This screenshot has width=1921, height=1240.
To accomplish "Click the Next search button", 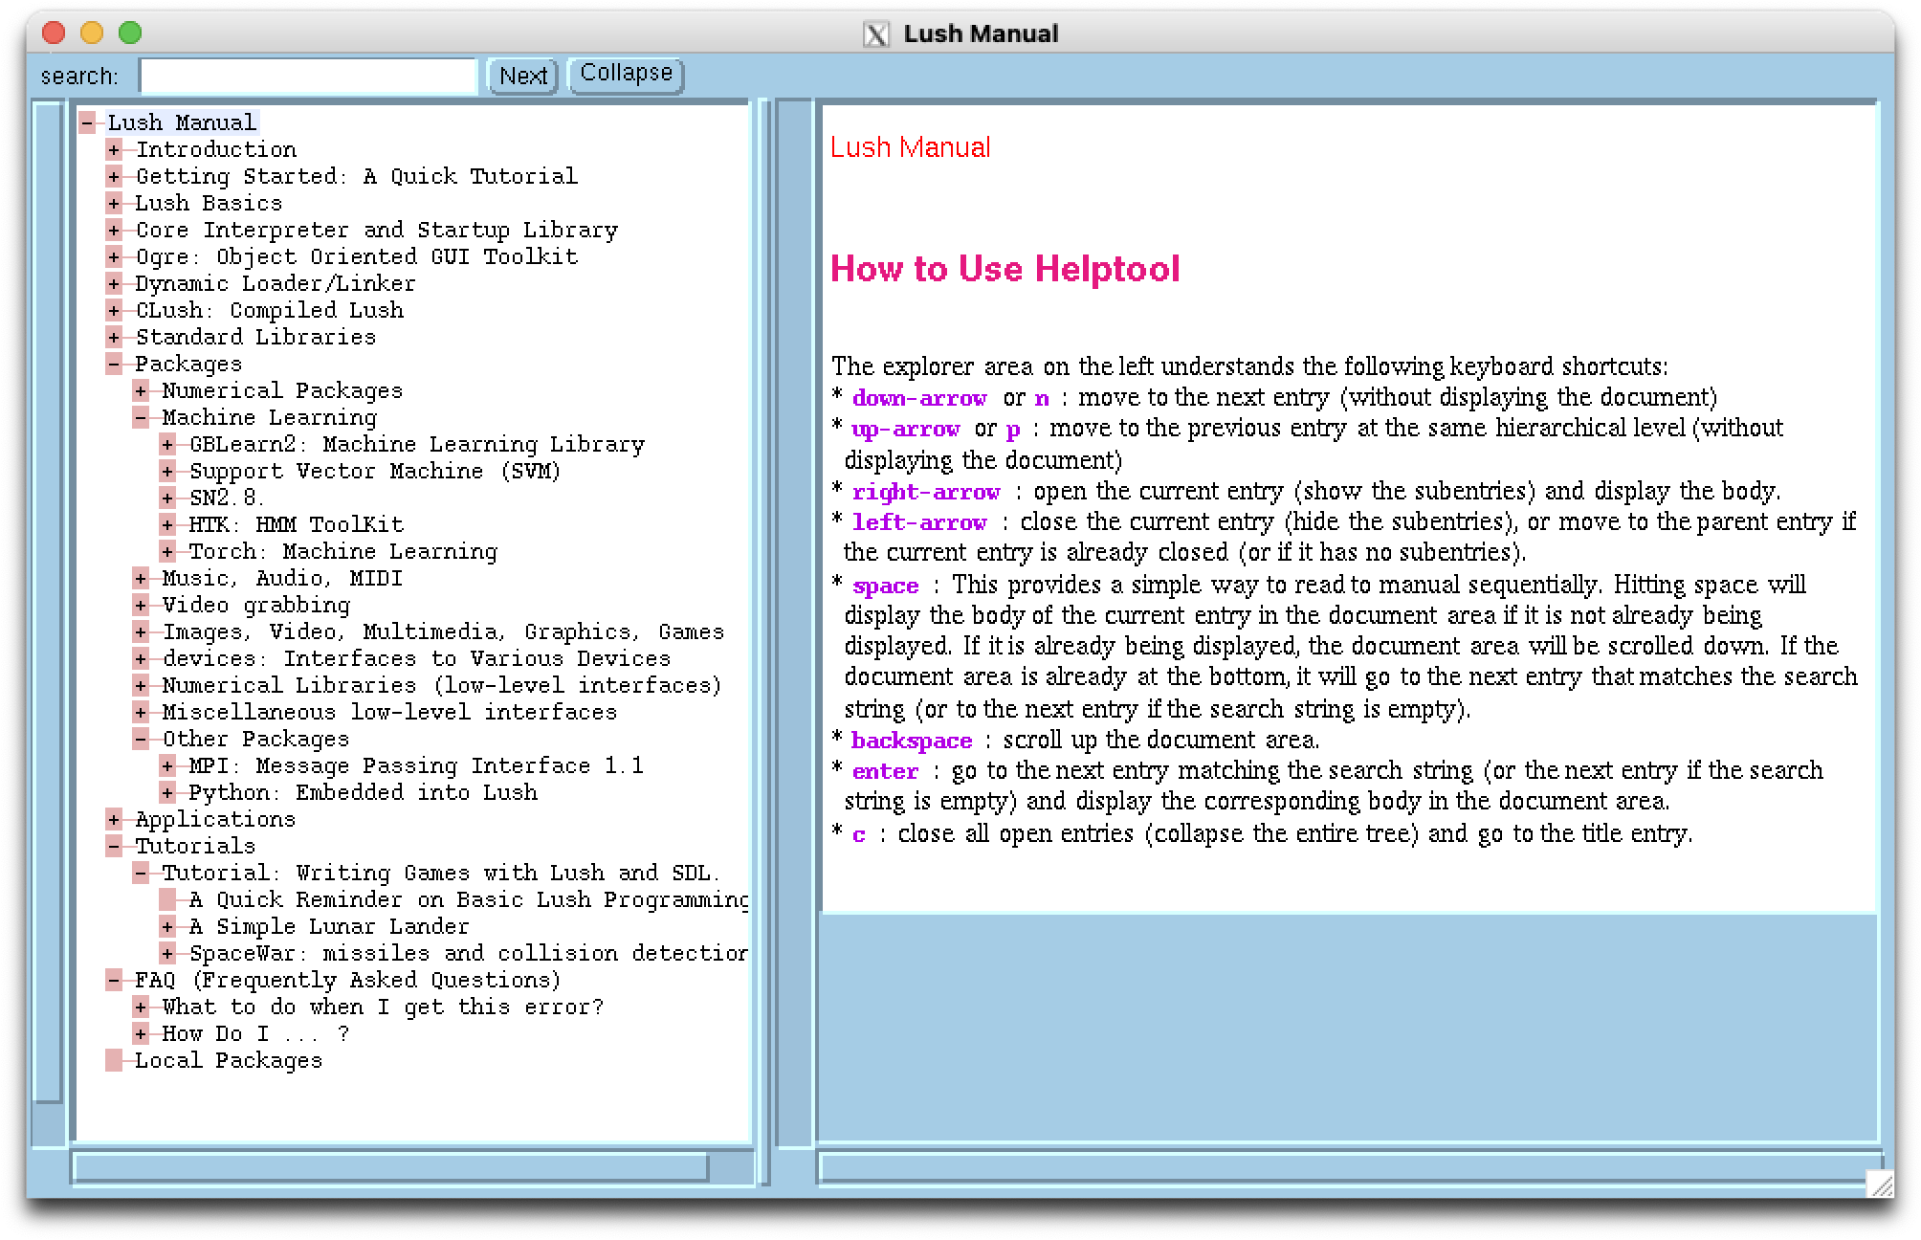I will [x=523, y=76].
